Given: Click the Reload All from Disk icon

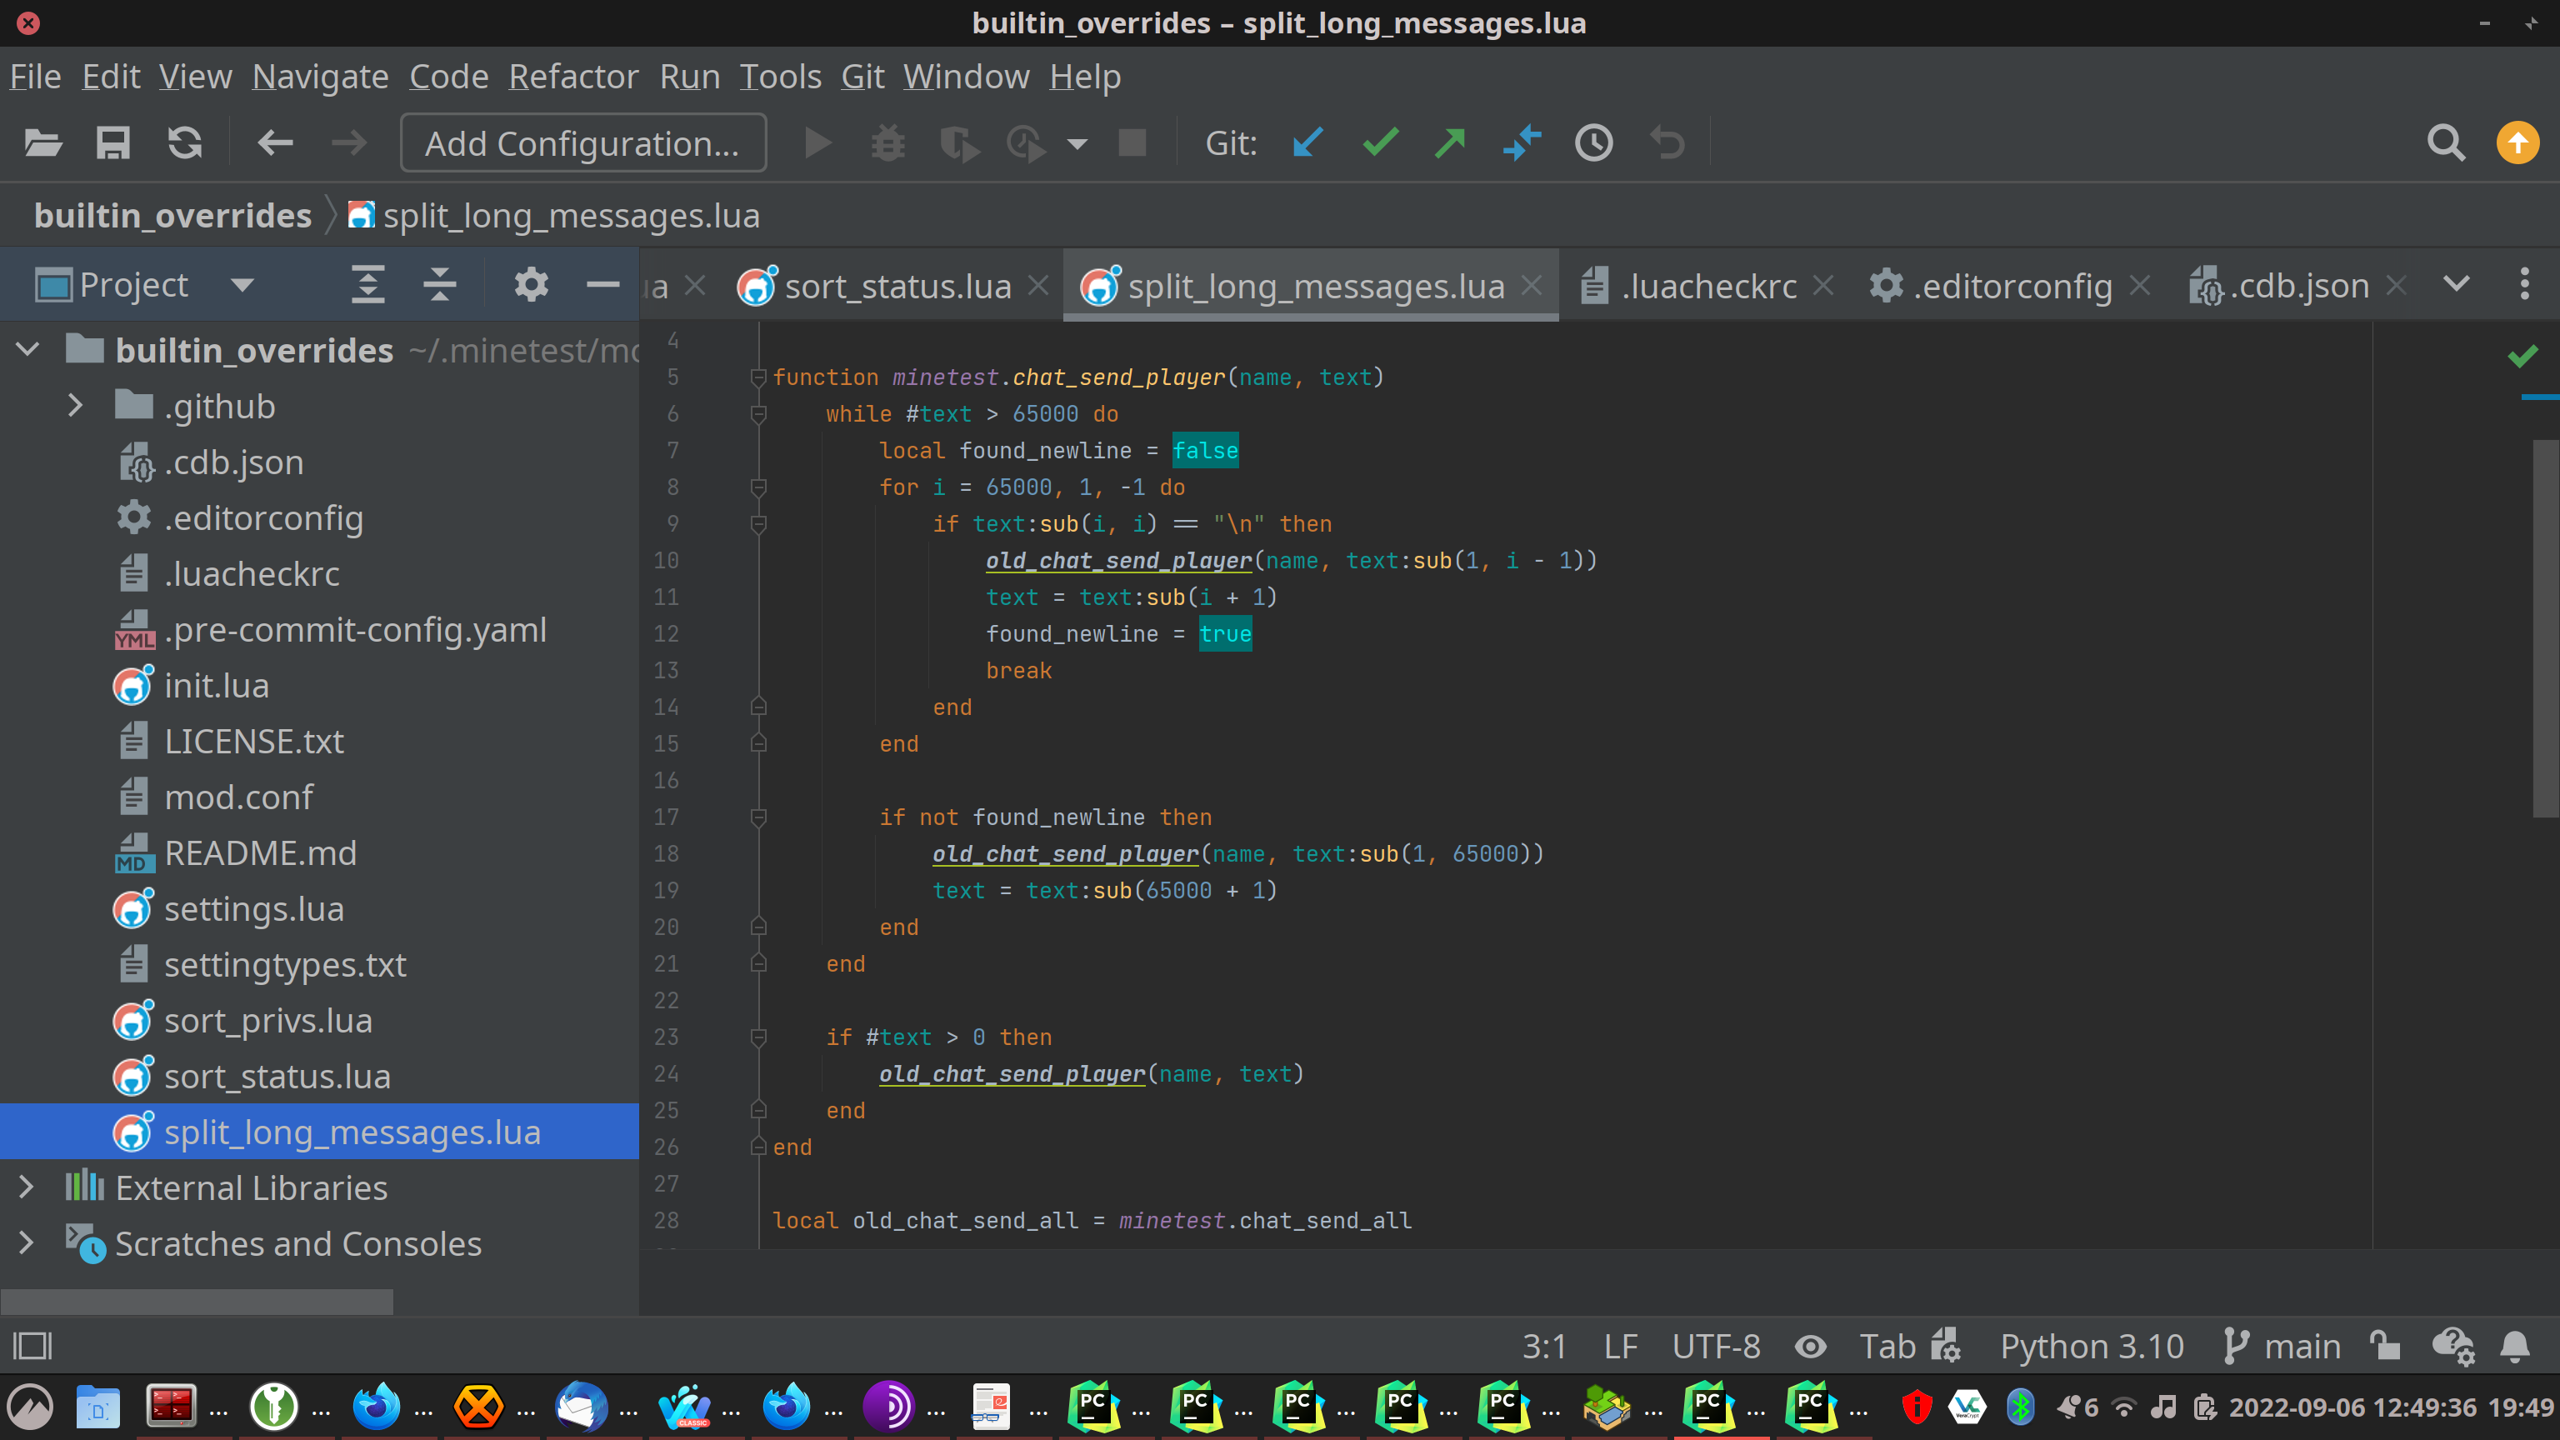Looking at the screenshot, I should tap(185, 143).
